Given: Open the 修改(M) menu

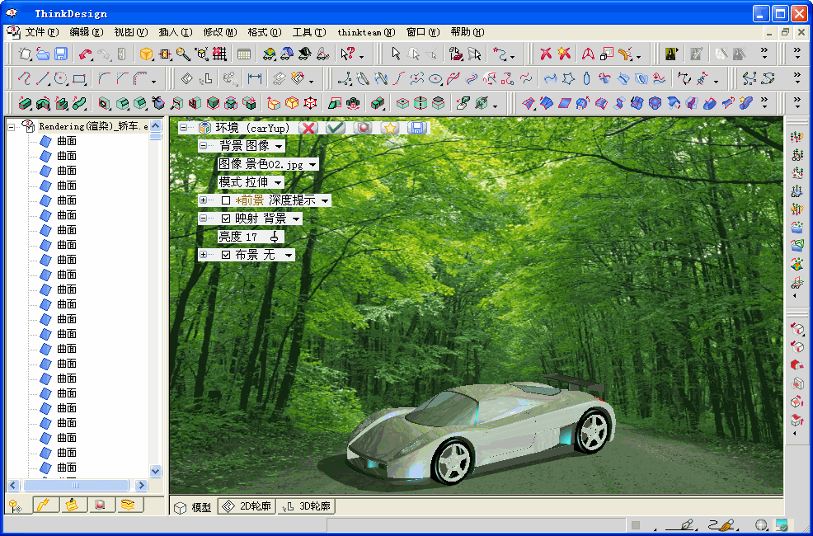Looking at the screenshot, I should (220, 32).
